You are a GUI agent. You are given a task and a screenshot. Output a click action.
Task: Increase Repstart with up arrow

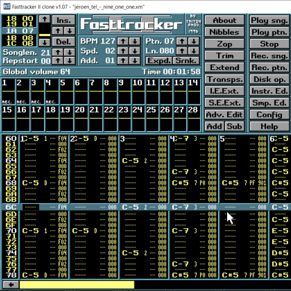58,61
